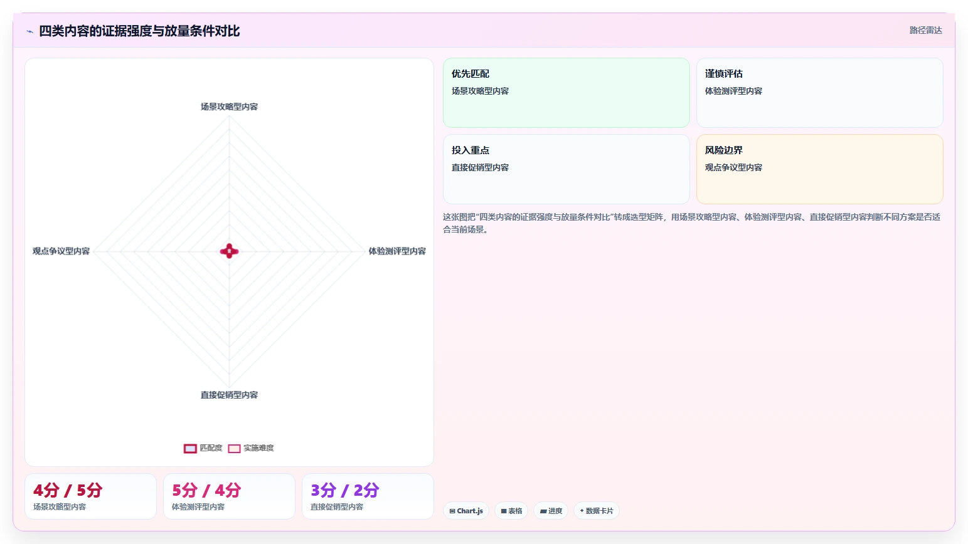The height and width of the screenshot is (544, 968).
Task: Select the 表格 tag chip
Action: coord(511,511)
